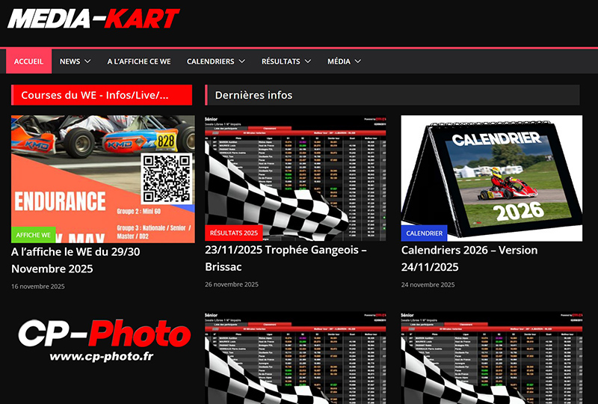Open the Calendriers 2026 – Version article link
This screenshot has height=404, width=598.
point(469,258)
